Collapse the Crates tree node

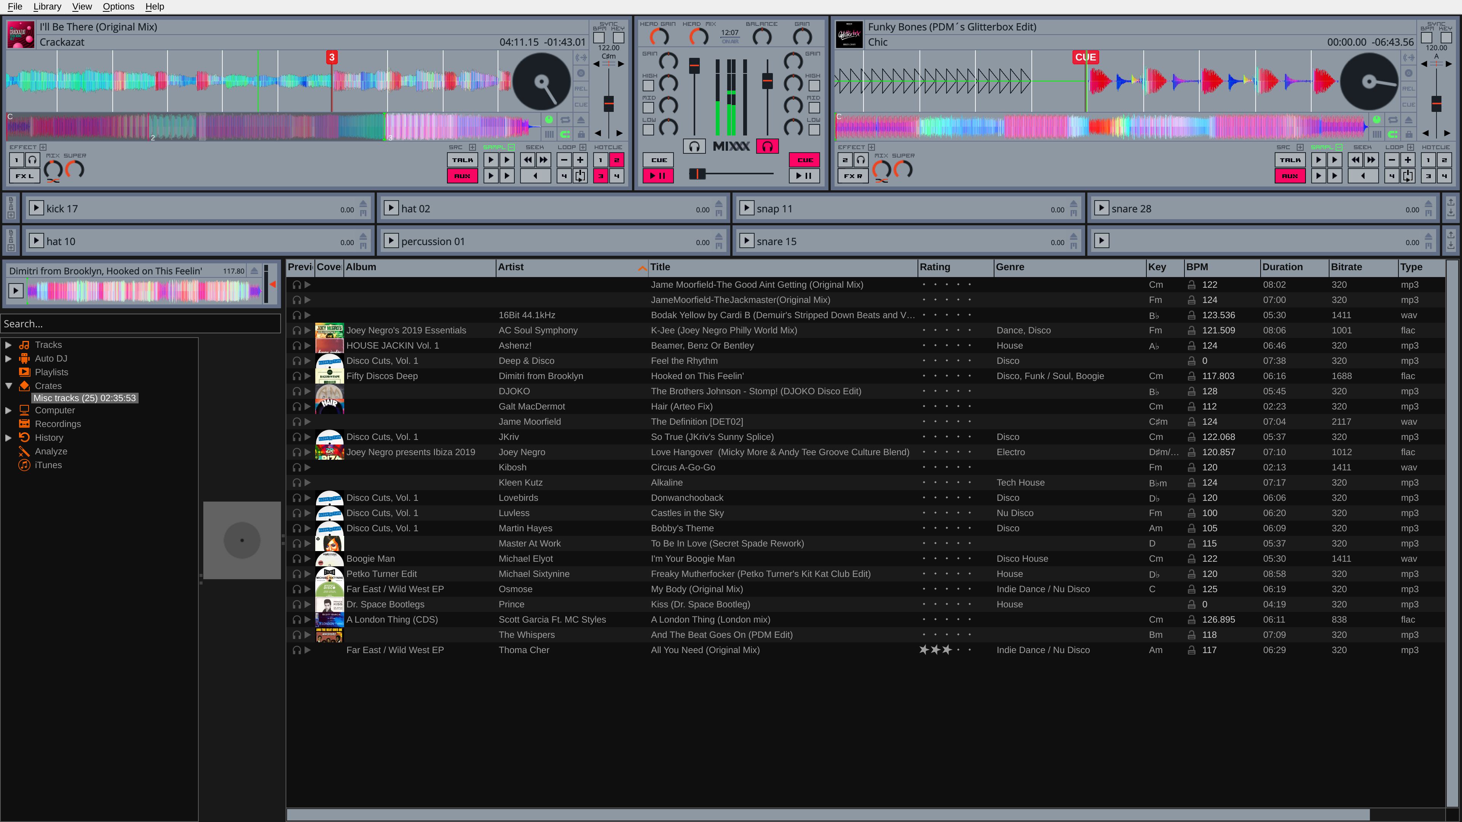8,386
